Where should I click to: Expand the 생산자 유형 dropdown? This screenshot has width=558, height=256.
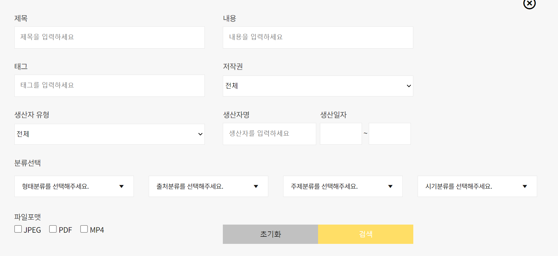[109, 134]
